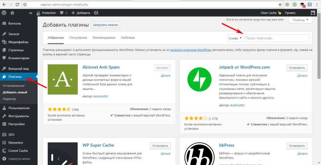Click Clear Cache in the admin bar
Image resolution: width=321 pixels, height=165 pixels.
coord(271,13)
